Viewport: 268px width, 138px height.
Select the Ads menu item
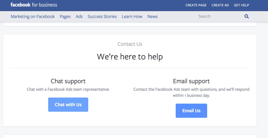(x=79, y=16)
